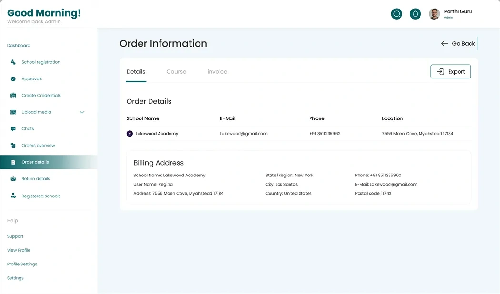
Task: Click Parthi Guru's profile avatar
Action: 434,14
